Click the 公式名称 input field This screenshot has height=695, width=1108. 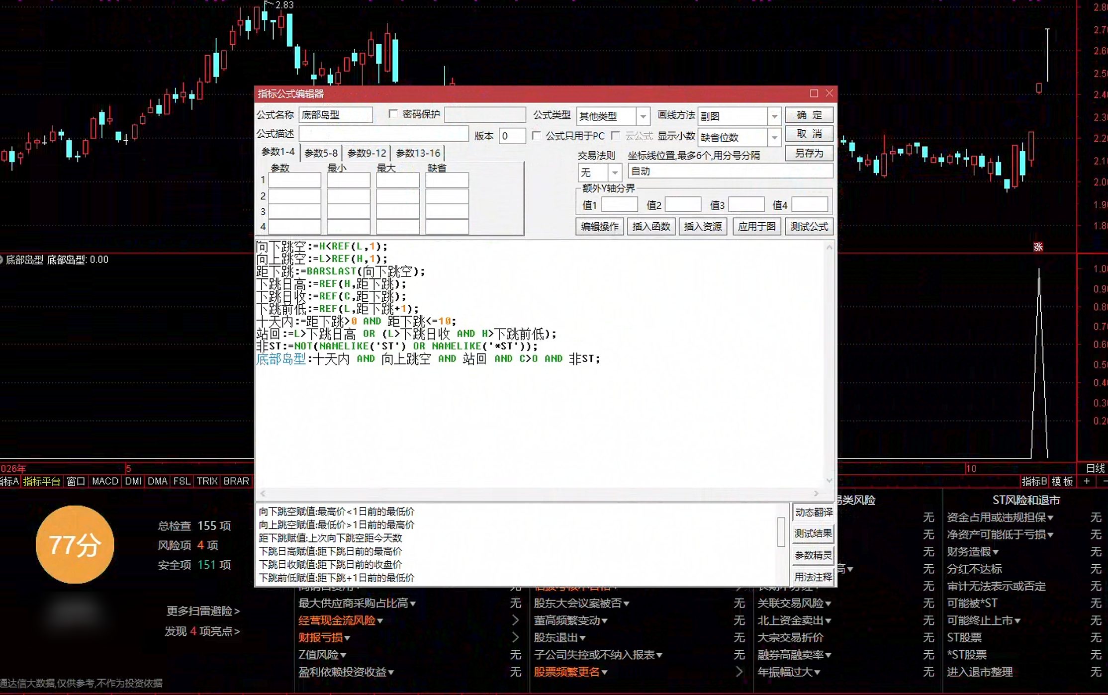336,115
